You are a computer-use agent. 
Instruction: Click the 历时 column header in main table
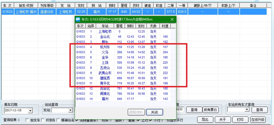coord(136,5)
